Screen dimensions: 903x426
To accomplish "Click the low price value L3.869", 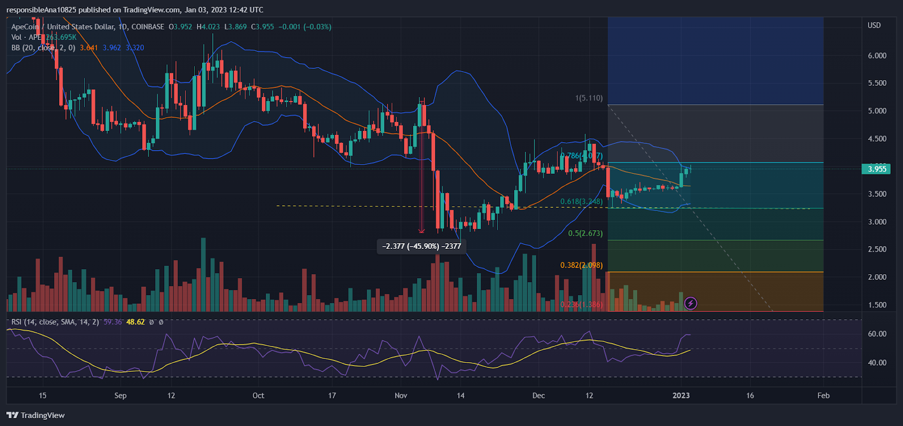I will (x=235, y=27).
